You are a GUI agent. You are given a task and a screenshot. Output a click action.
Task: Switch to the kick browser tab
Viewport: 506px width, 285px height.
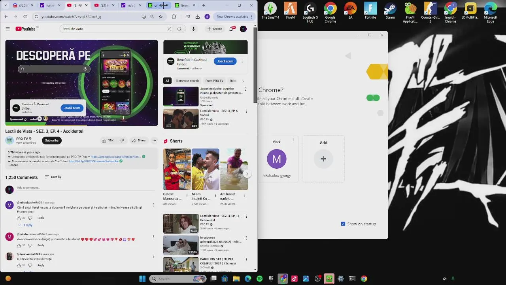(x=131, y=5)
